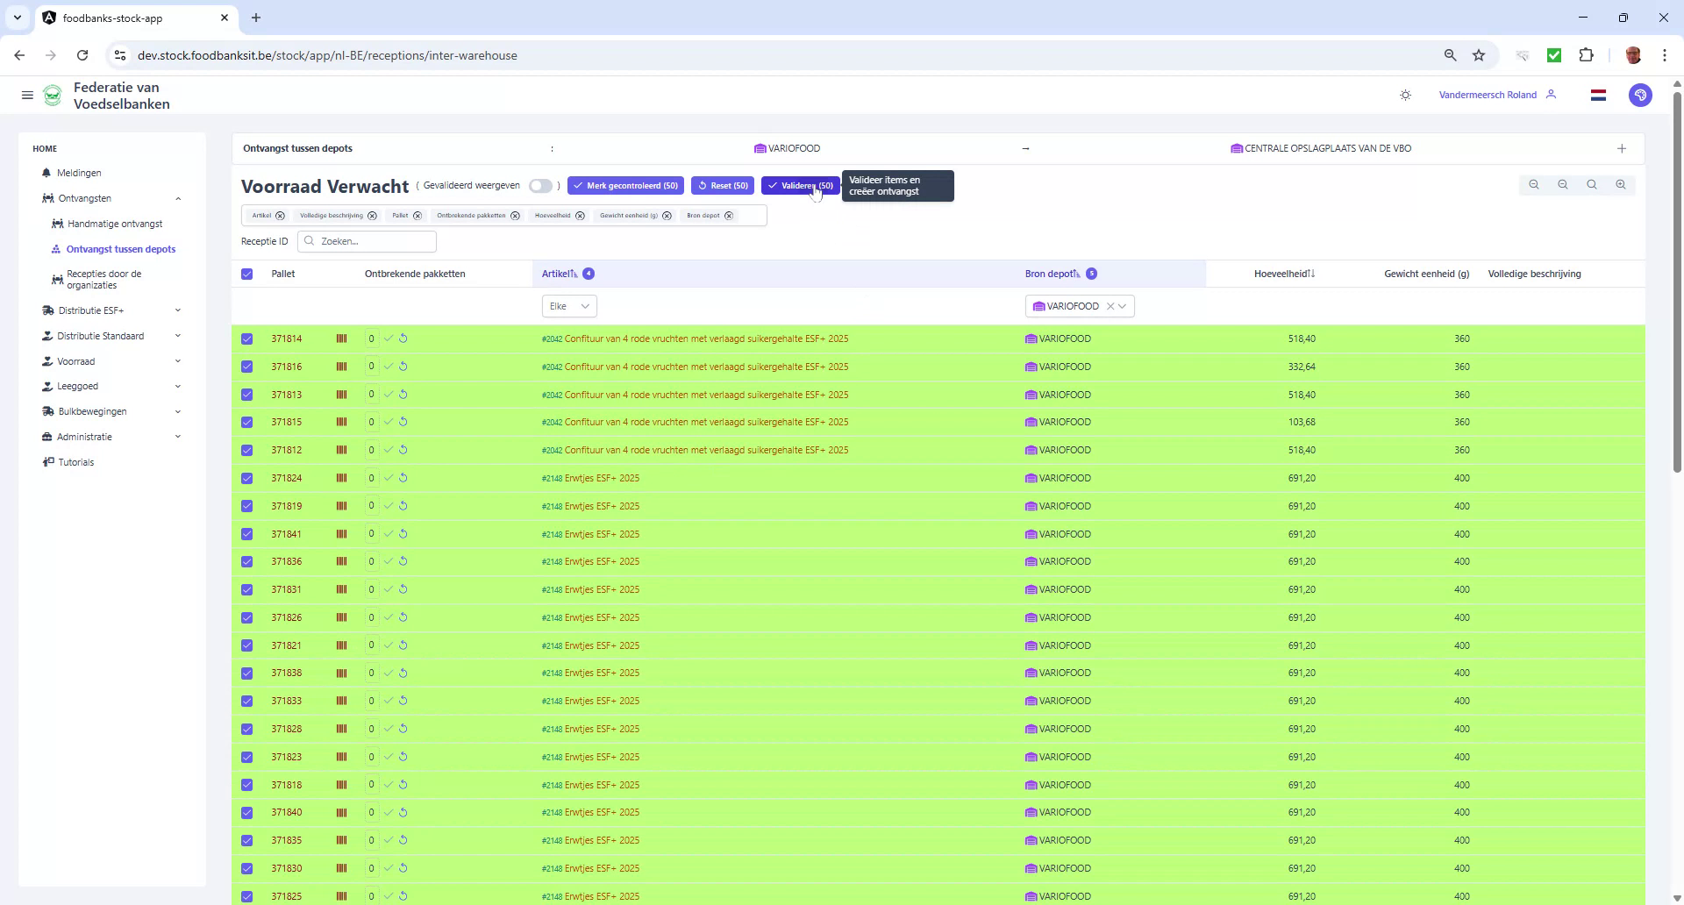Clear the VARIOFOOD filter with its X button
Viewport: 1684px width, 905px height.
click(1111, 306)
